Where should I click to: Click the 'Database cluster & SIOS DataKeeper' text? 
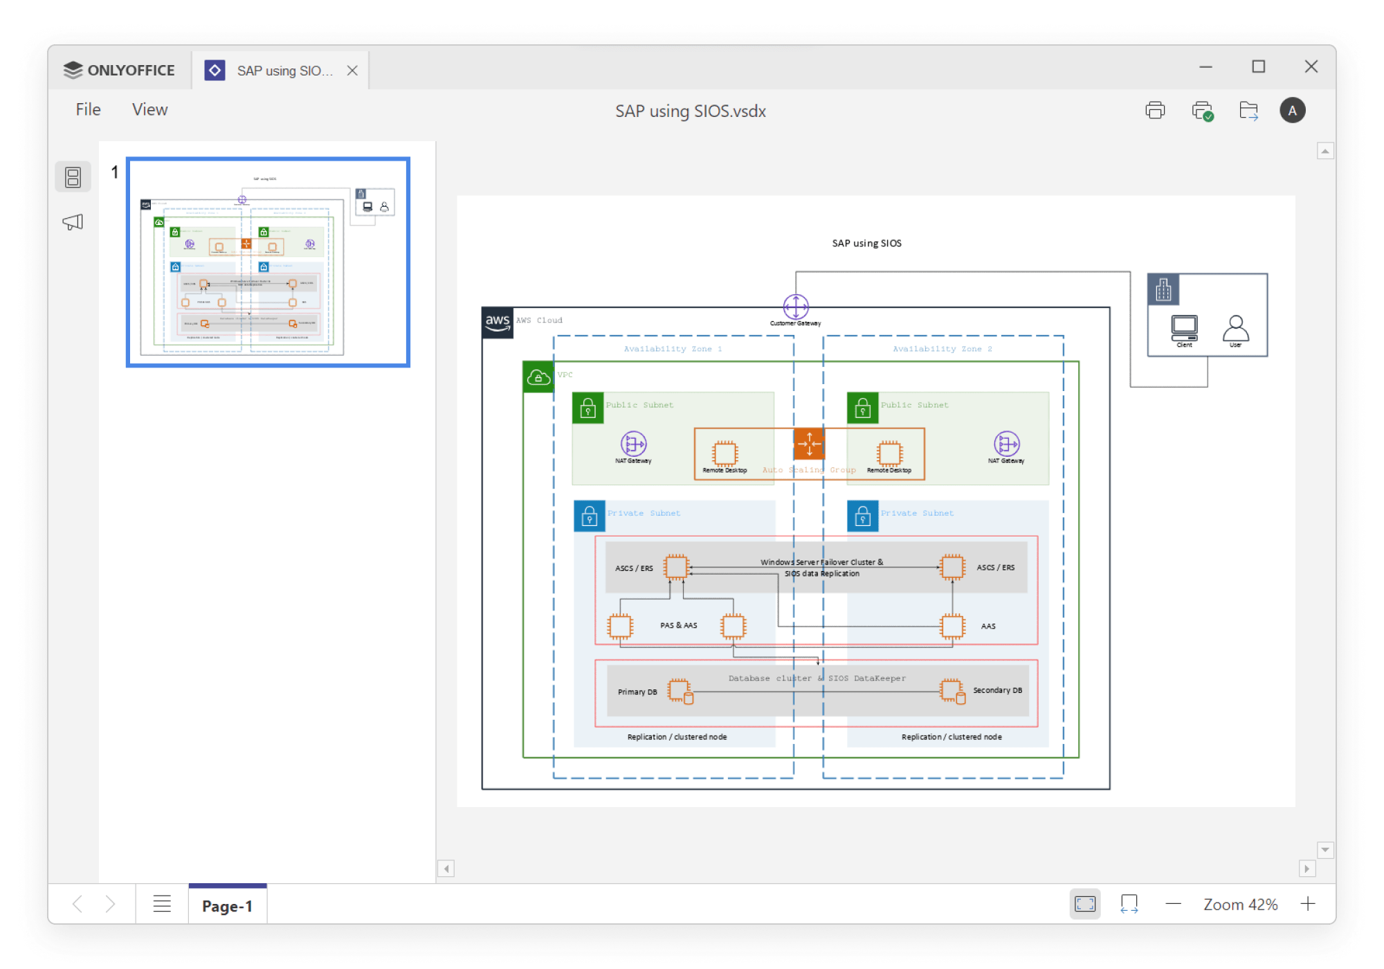(817, 678)
